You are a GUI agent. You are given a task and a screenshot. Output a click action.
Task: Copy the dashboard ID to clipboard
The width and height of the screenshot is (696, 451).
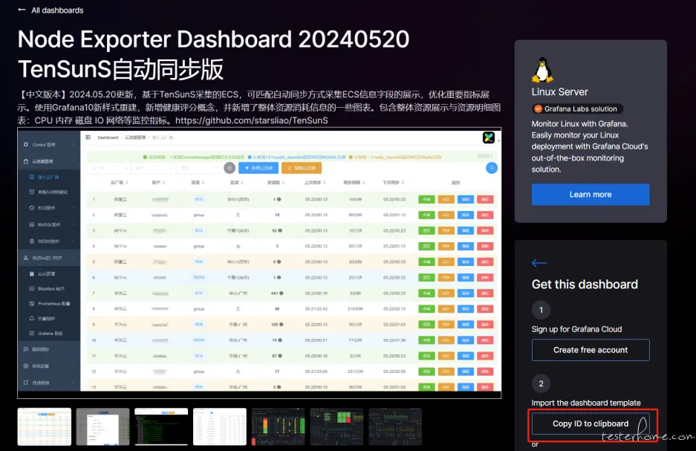click(x=591, y=424)
